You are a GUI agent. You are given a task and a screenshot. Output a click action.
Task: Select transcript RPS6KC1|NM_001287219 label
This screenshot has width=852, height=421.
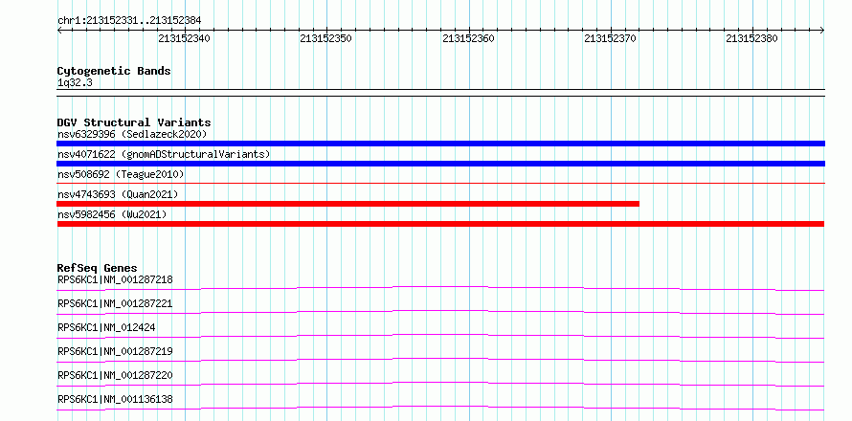115,351
